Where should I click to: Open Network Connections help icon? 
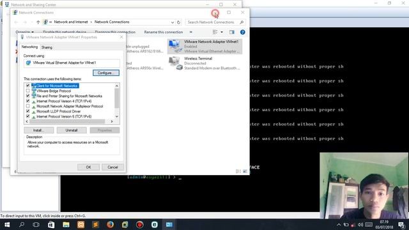pos(242,32)
